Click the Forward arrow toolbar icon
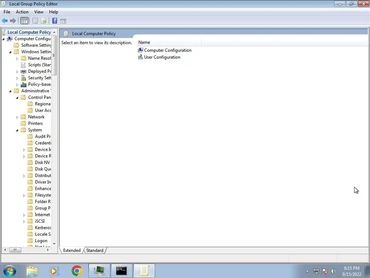This screenshot has width=370, height=278. (13, 21)
